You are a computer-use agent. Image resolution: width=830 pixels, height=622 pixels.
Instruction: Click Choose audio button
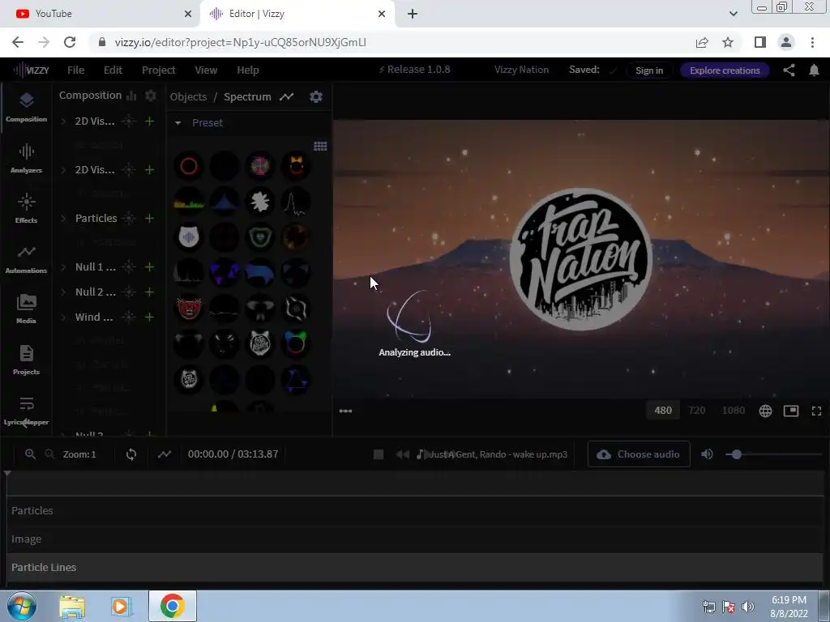click(x=639, y=454)
